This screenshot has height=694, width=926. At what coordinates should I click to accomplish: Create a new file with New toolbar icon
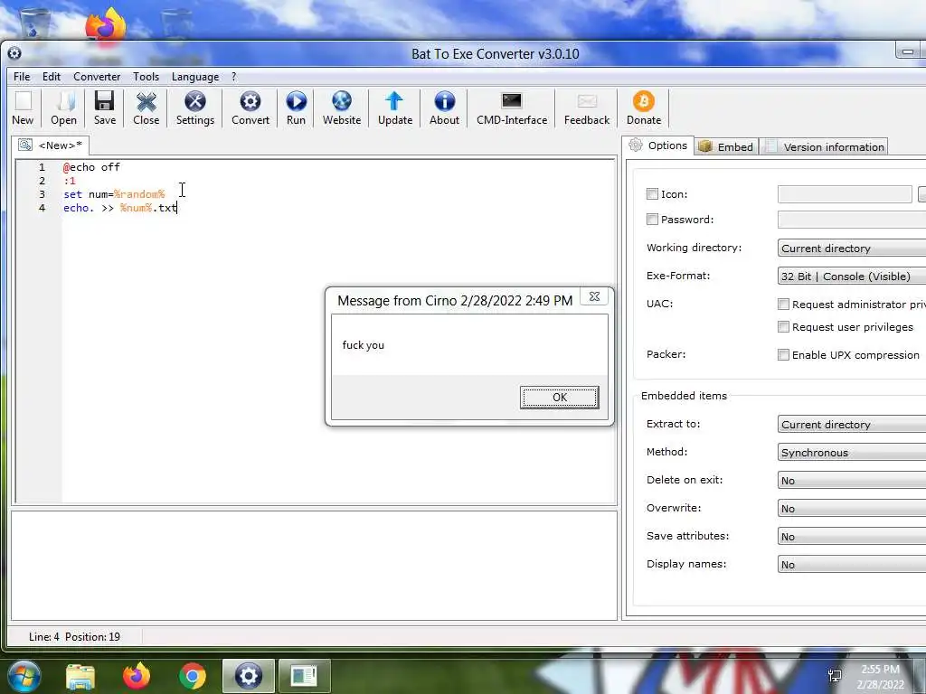point(23,108)
